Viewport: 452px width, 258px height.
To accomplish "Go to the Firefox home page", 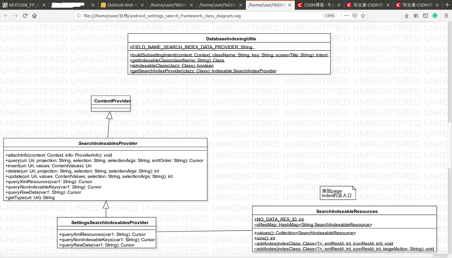I will tap(34, 16).
